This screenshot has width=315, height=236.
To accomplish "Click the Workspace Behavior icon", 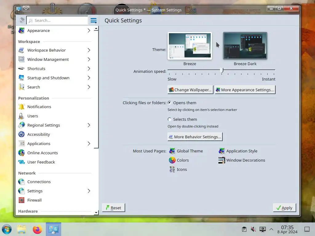I will point(22,50).
